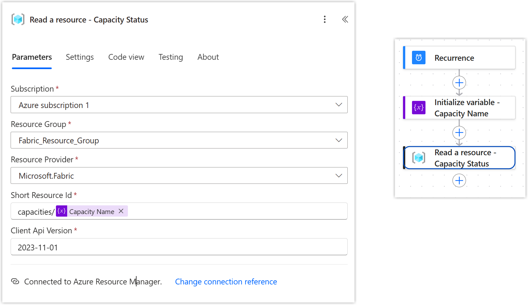Click the connection link icon

point(15,282)
